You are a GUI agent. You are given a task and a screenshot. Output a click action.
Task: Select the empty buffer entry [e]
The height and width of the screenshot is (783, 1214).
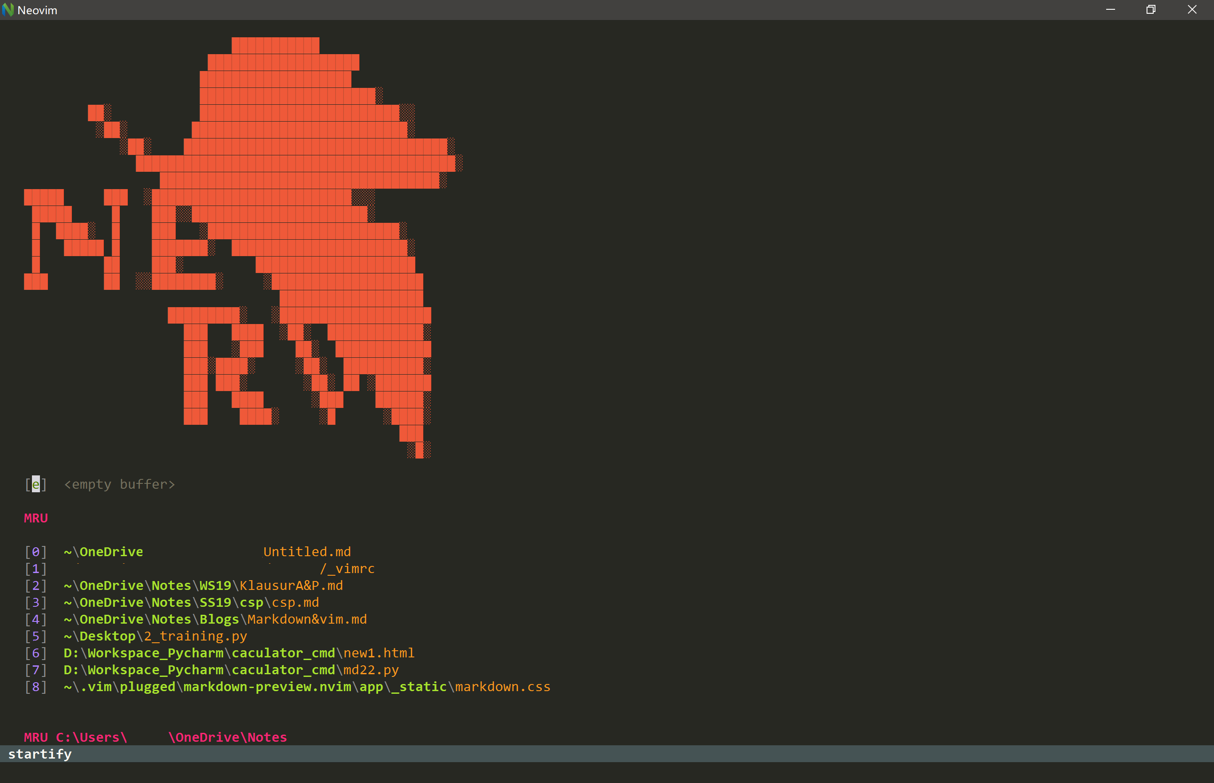[x=35, y=484]
